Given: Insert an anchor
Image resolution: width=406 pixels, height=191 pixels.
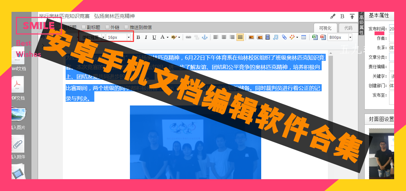Looking at the screenshot, I should (204, 37).
